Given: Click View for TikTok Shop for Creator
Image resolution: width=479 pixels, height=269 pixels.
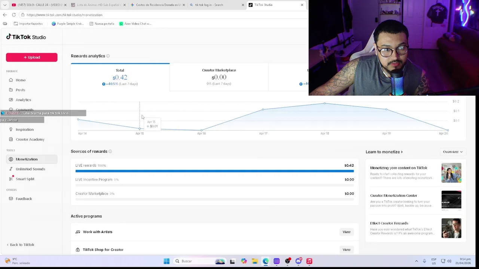Looking at the screenshot, I should pos(347,250).
